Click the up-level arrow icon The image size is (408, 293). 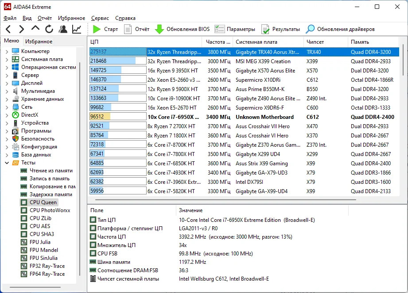35,29
